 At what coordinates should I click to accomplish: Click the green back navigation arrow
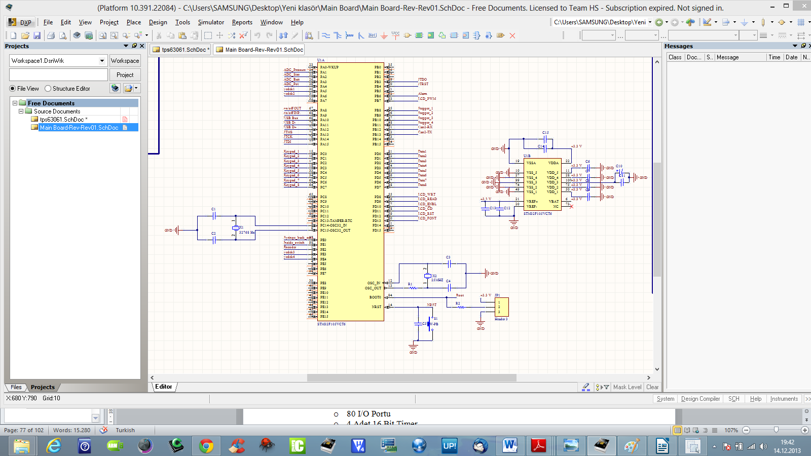659,22
